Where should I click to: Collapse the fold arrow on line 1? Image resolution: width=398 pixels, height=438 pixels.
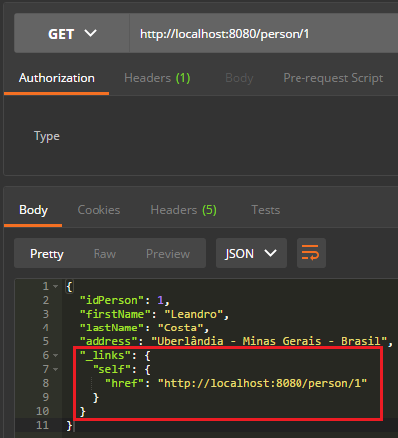click(x=55, y=286)
